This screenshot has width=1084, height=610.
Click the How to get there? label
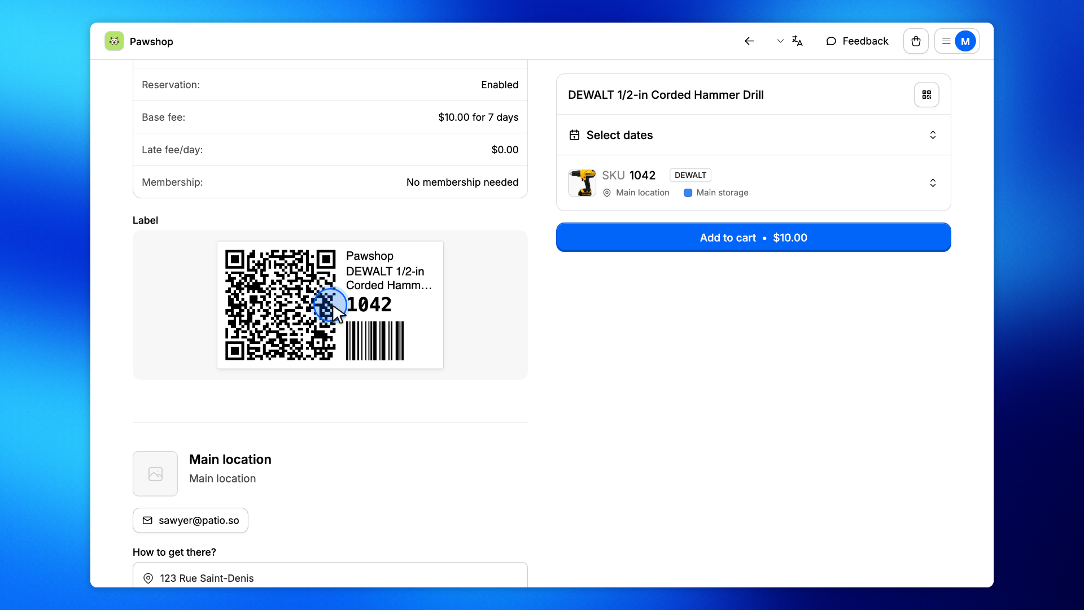point(174,552)
